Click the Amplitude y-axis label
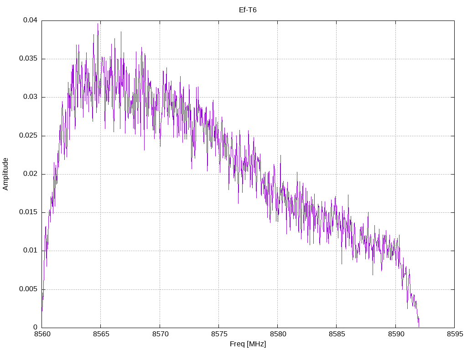This screenshot has width=467, height=350. [5, 174]
